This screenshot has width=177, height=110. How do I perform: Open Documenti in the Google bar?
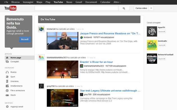click(91, 2)
